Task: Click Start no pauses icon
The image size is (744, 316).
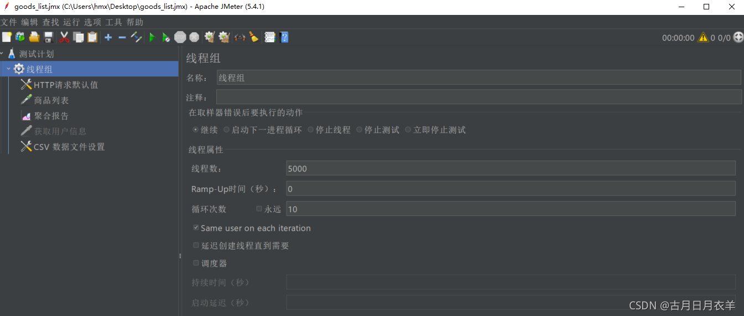Action: click(166, 37)
